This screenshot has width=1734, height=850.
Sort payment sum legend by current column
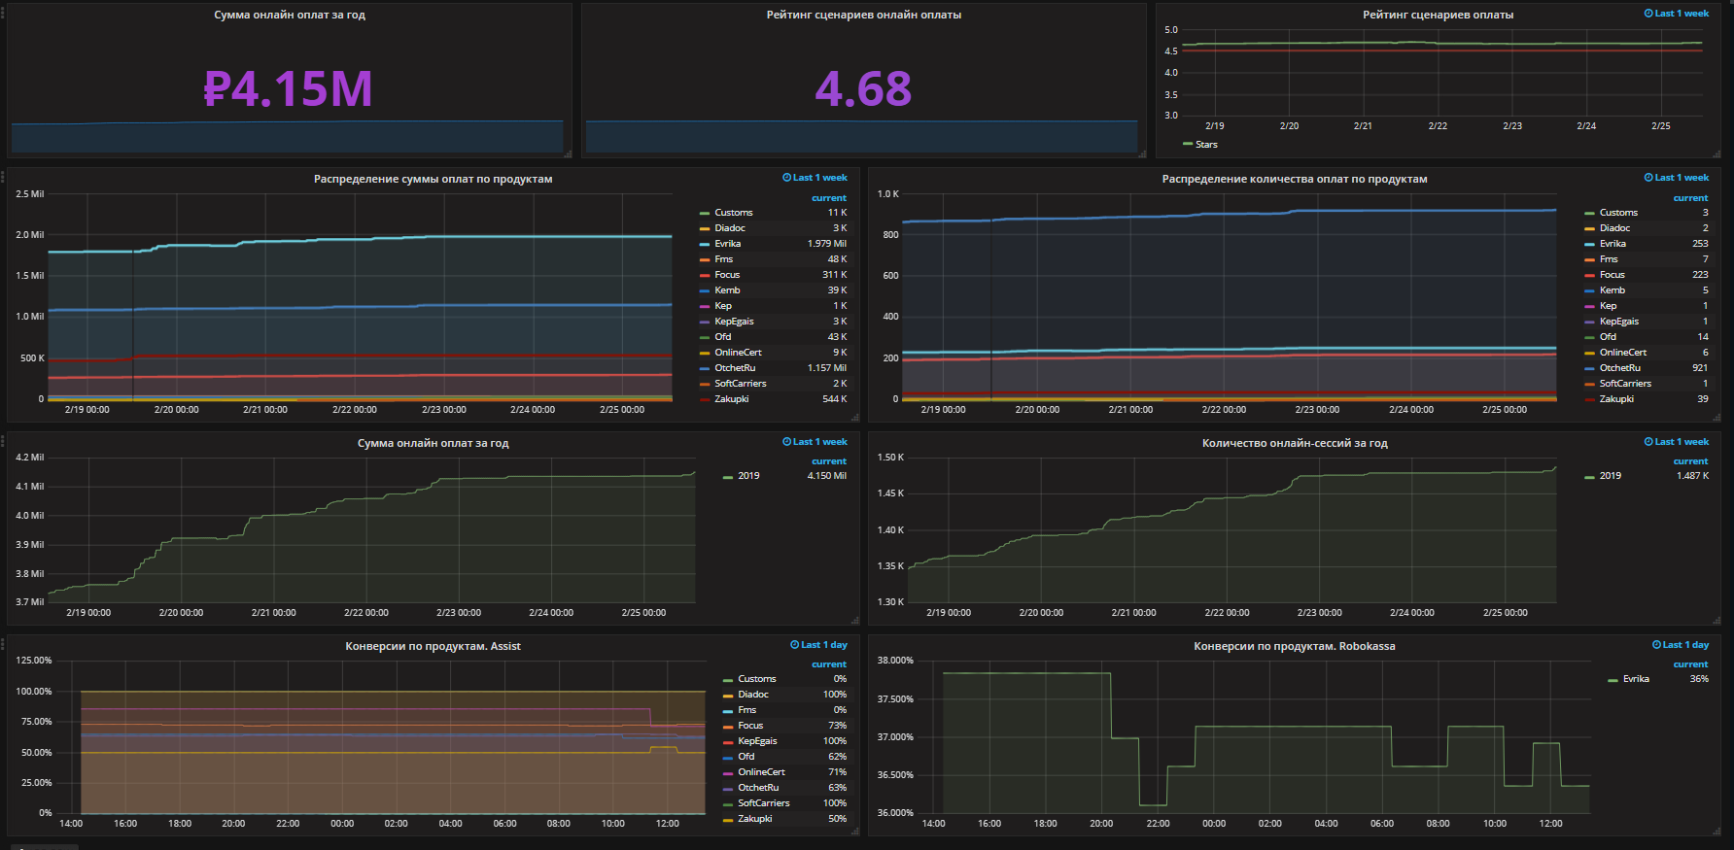click(829, 198)
